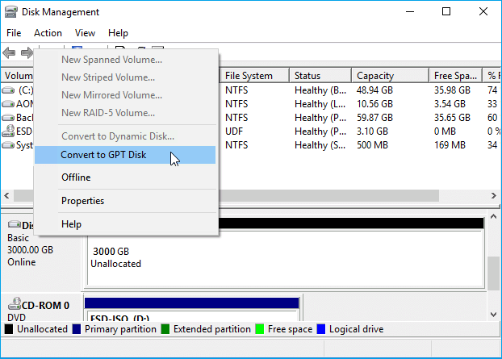Select Convert to GPT Disk option

tap(103, 154)
